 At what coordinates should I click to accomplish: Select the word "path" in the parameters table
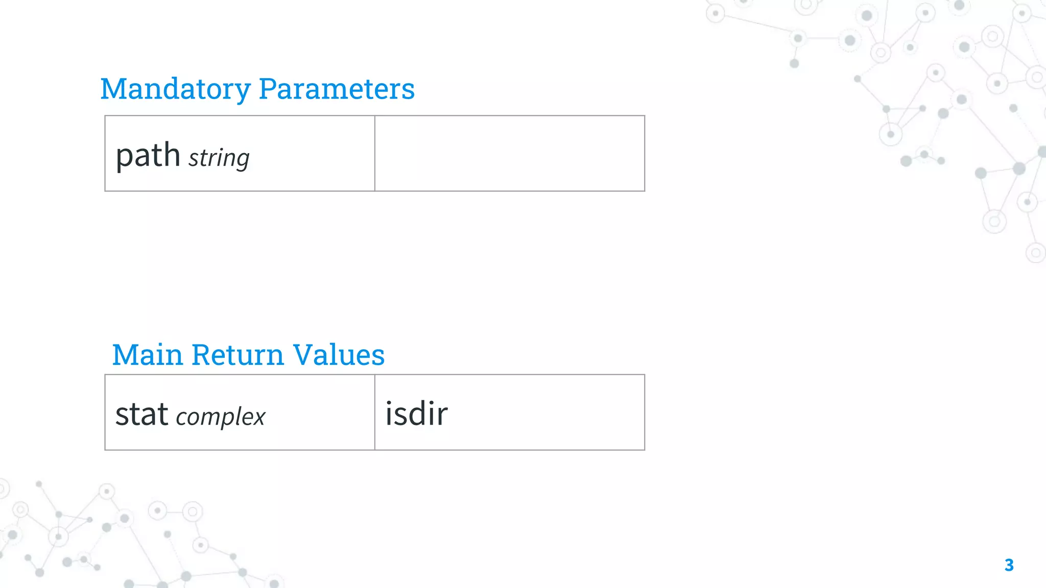148,156
